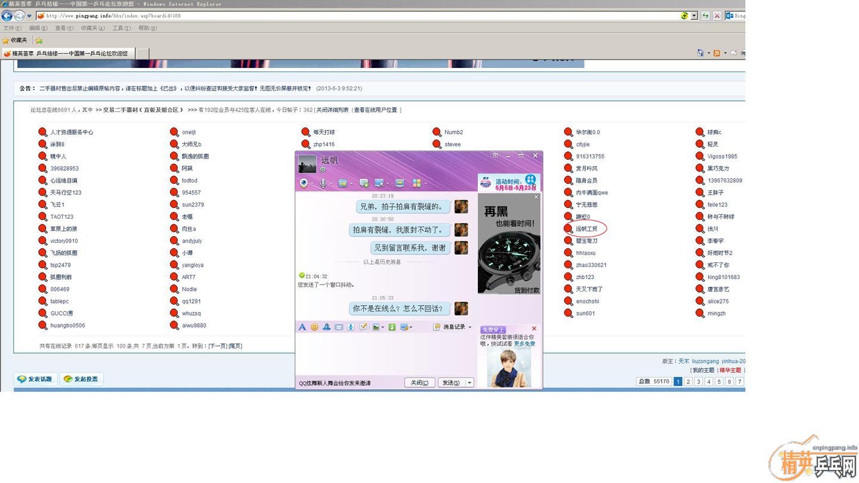
Task: Open the 工具 menu in Internet Explorer
Action: [x=121, y=28]
